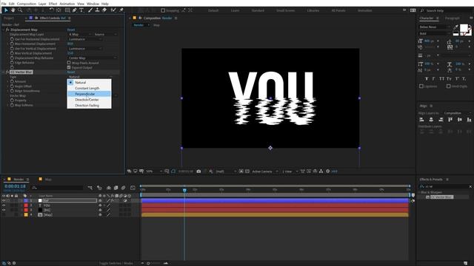Image resolution: width=474 pixels, height=266 pixels.
Task: Align layers to top edge
Action: click(x=450, y=120)
